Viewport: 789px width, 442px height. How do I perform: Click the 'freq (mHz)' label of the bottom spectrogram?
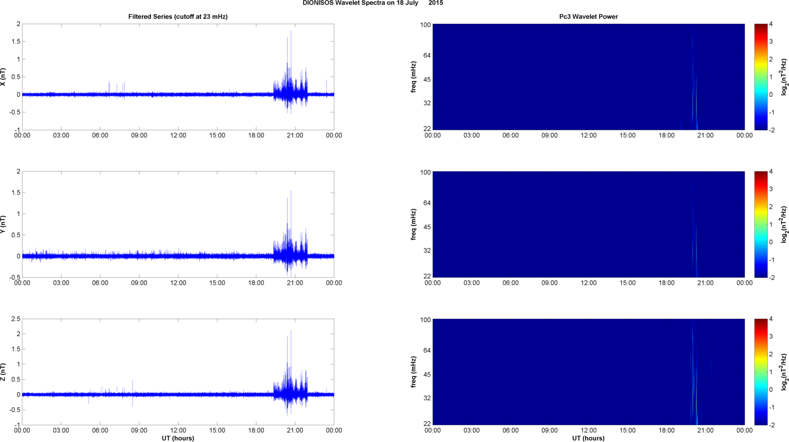pos(413,372)
